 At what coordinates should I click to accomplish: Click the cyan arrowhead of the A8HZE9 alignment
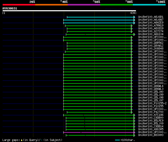click(134, 23)
